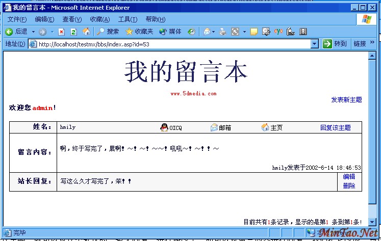
Task: Go to the Home page icon
Action: (x=86, y=32)
